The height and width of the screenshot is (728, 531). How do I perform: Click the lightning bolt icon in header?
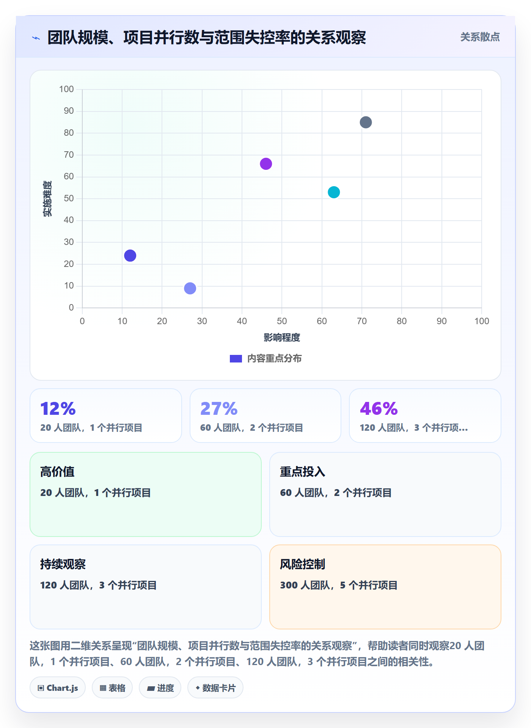tap(36, 38)
